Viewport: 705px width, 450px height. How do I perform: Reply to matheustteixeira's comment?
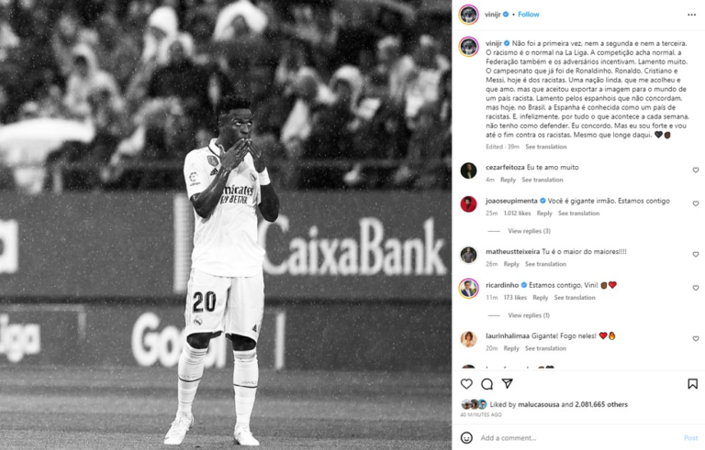point(511,264)
